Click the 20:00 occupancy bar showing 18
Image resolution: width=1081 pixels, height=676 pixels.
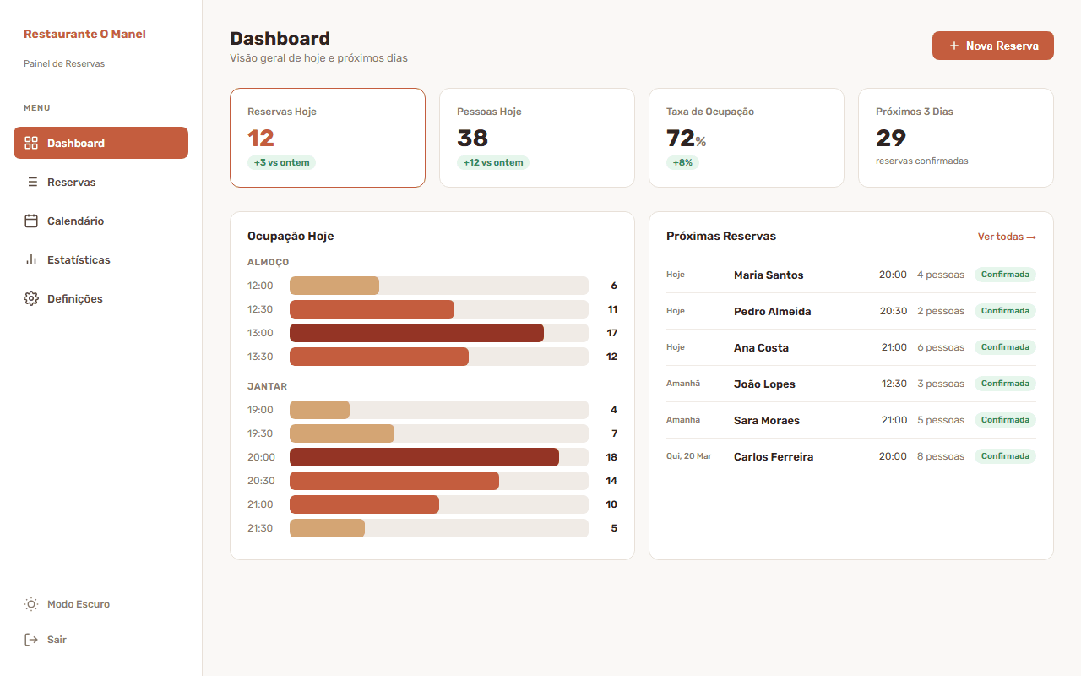click(x=423, y=456)
